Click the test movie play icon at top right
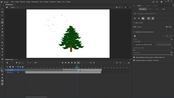 click(x=161, y=2)
